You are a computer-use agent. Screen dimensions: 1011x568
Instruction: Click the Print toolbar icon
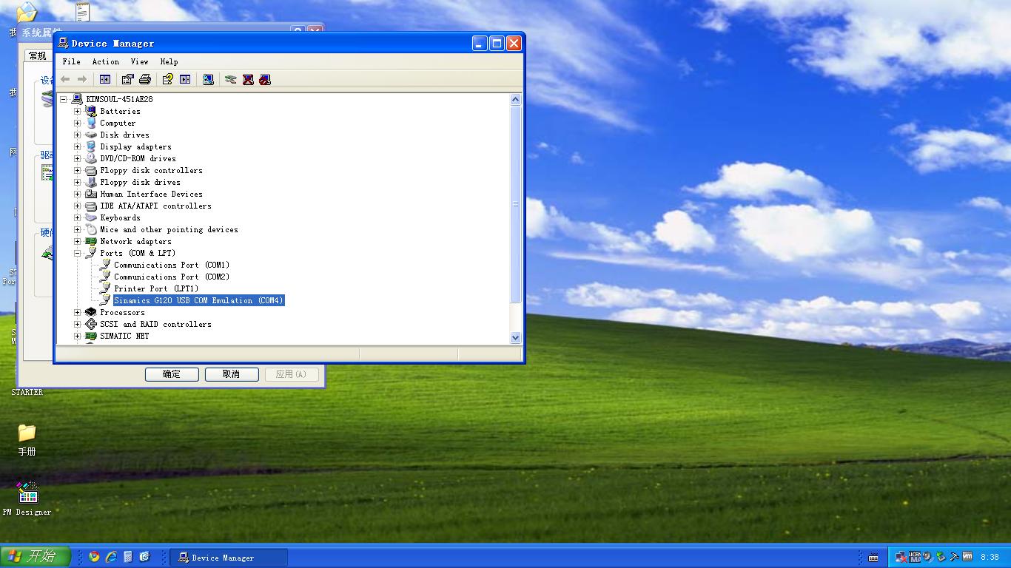point(145,79)
